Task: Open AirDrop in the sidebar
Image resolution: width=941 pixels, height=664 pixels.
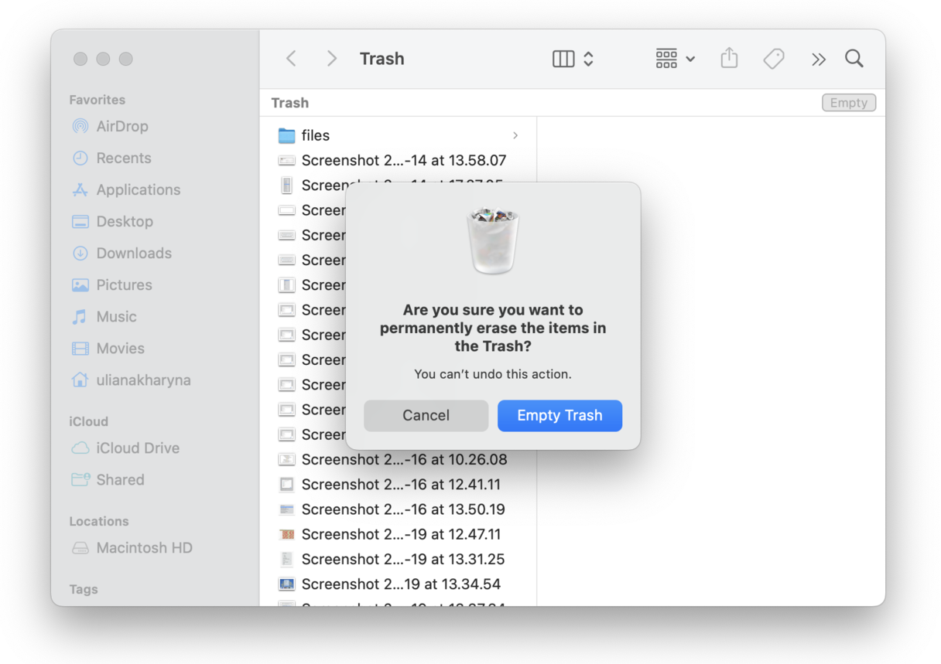Action: coord(121,126)
